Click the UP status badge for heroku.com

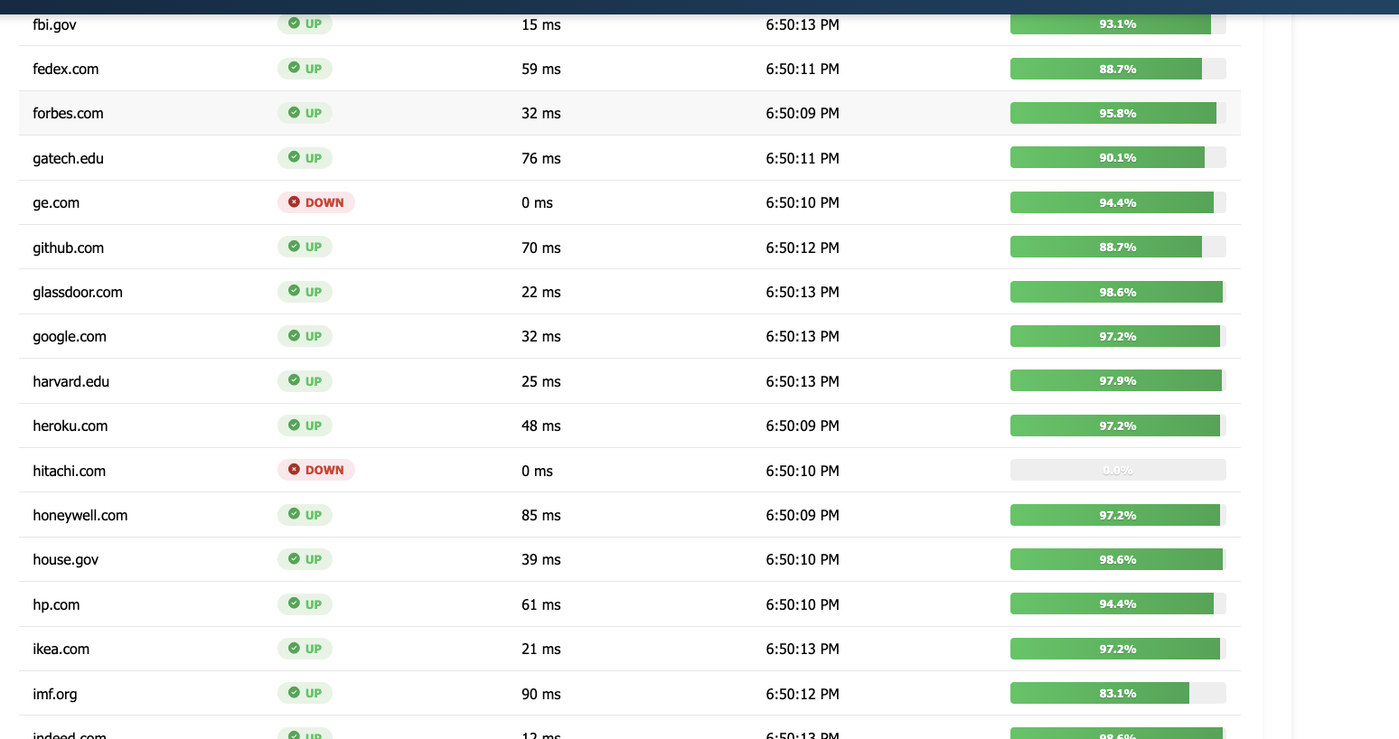[305, 426]
